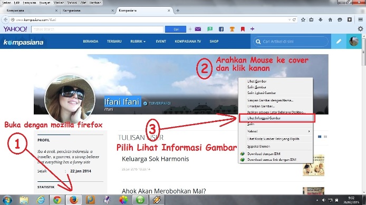This screenshot has width=366, height=205.
Task: Open the bookmarks list icon
Action: 311,20
